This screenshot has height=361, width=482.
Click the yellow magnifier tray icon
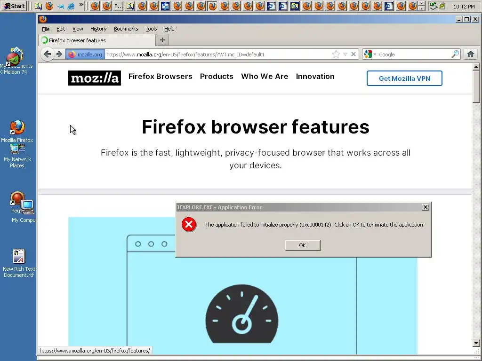[442, 6]
